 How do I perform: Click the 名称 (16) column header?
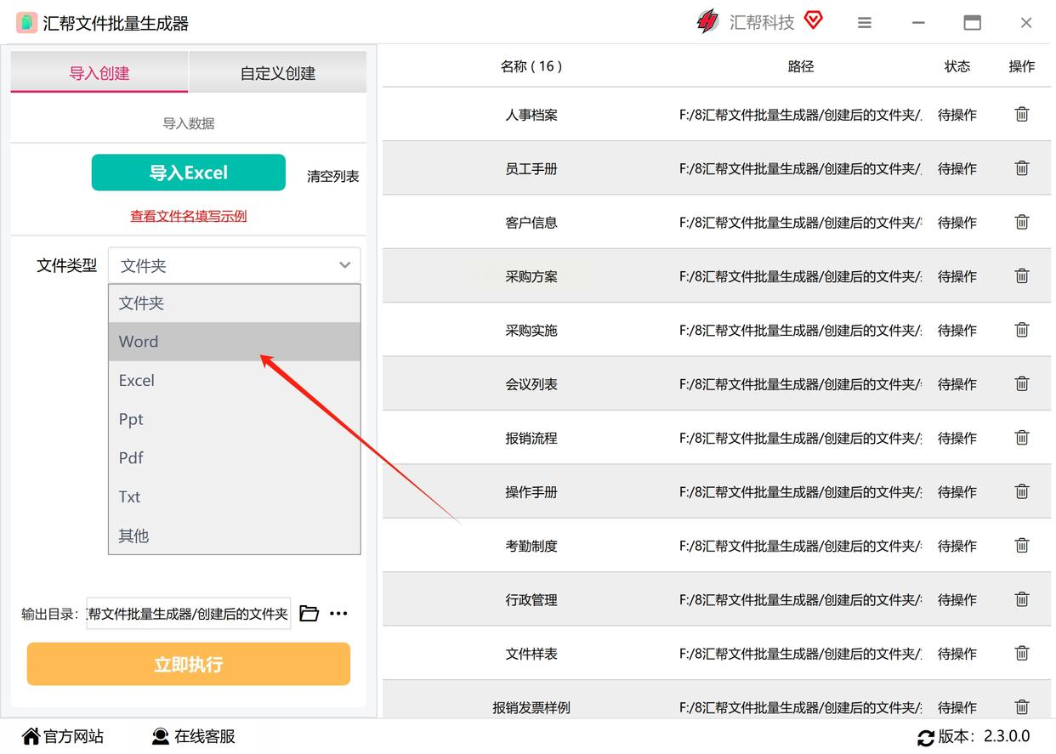(x=531, y=66)
